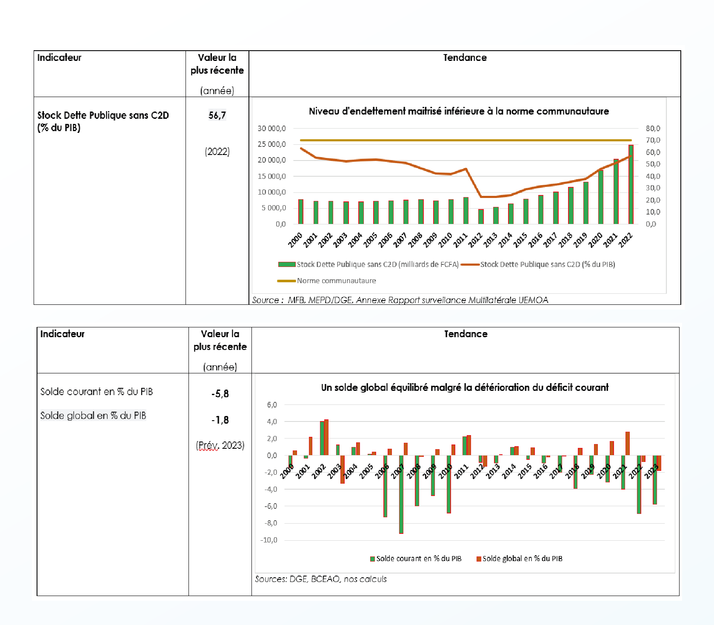Click the green legend swatch for milliards de FCFA

[x=287, y=264]
